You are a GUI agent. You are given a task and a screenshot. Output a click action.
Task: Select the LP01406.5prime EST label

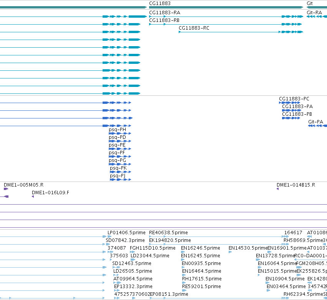[x=126, y=233]
